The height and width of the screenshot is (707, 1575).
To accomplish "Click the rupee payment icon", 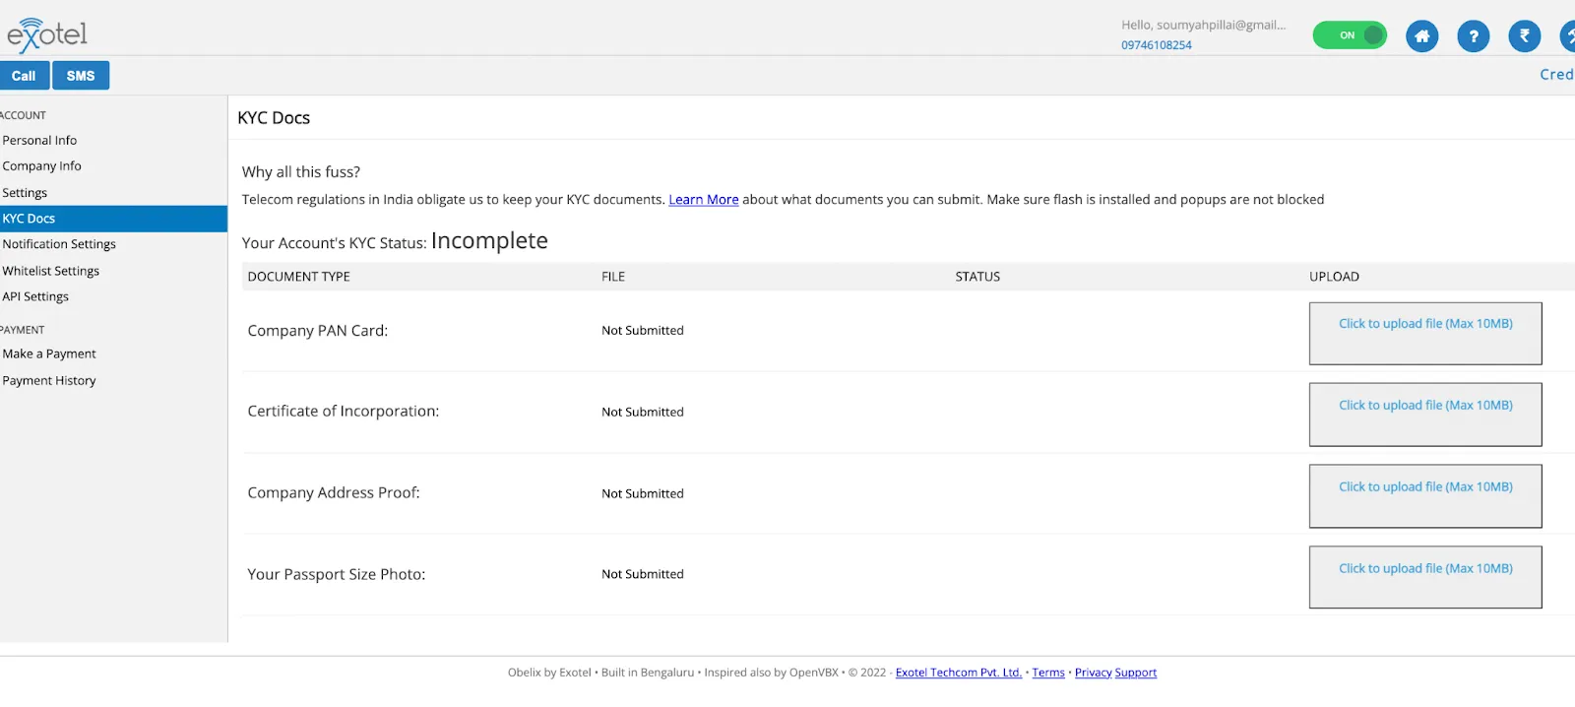I will click(1524, 36).
